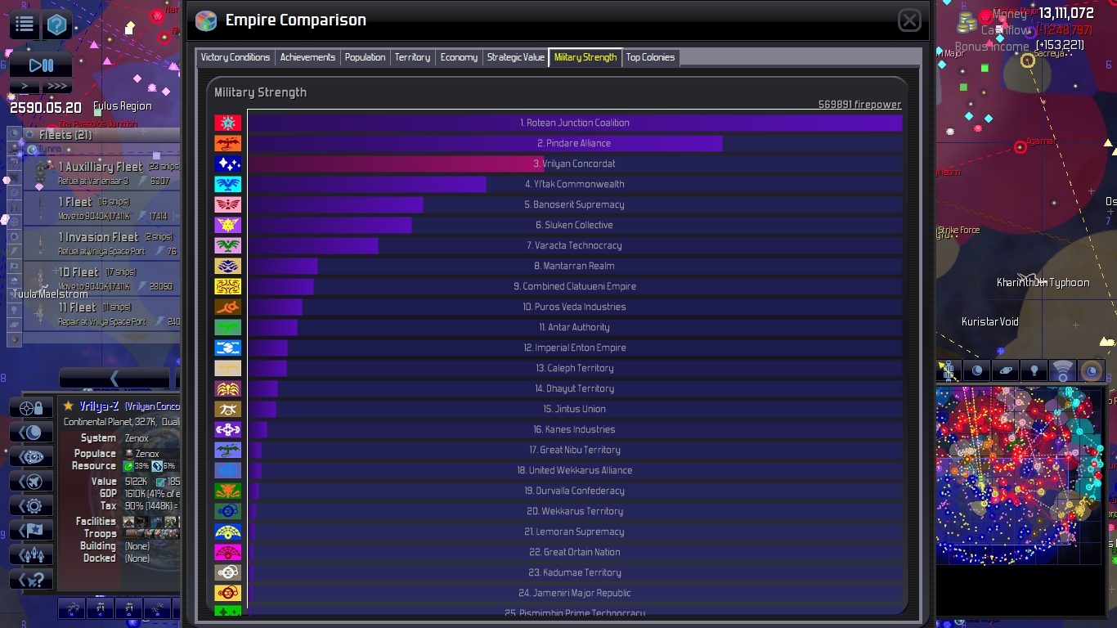Open the Top Colonies tab
Viewport: 1117px width, 628px height.
point(650,57)
